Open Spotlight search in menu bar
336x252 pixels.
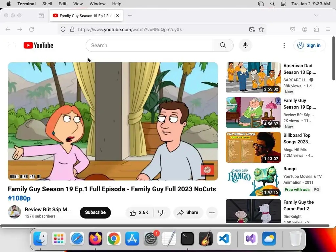[x=272, y=4]
